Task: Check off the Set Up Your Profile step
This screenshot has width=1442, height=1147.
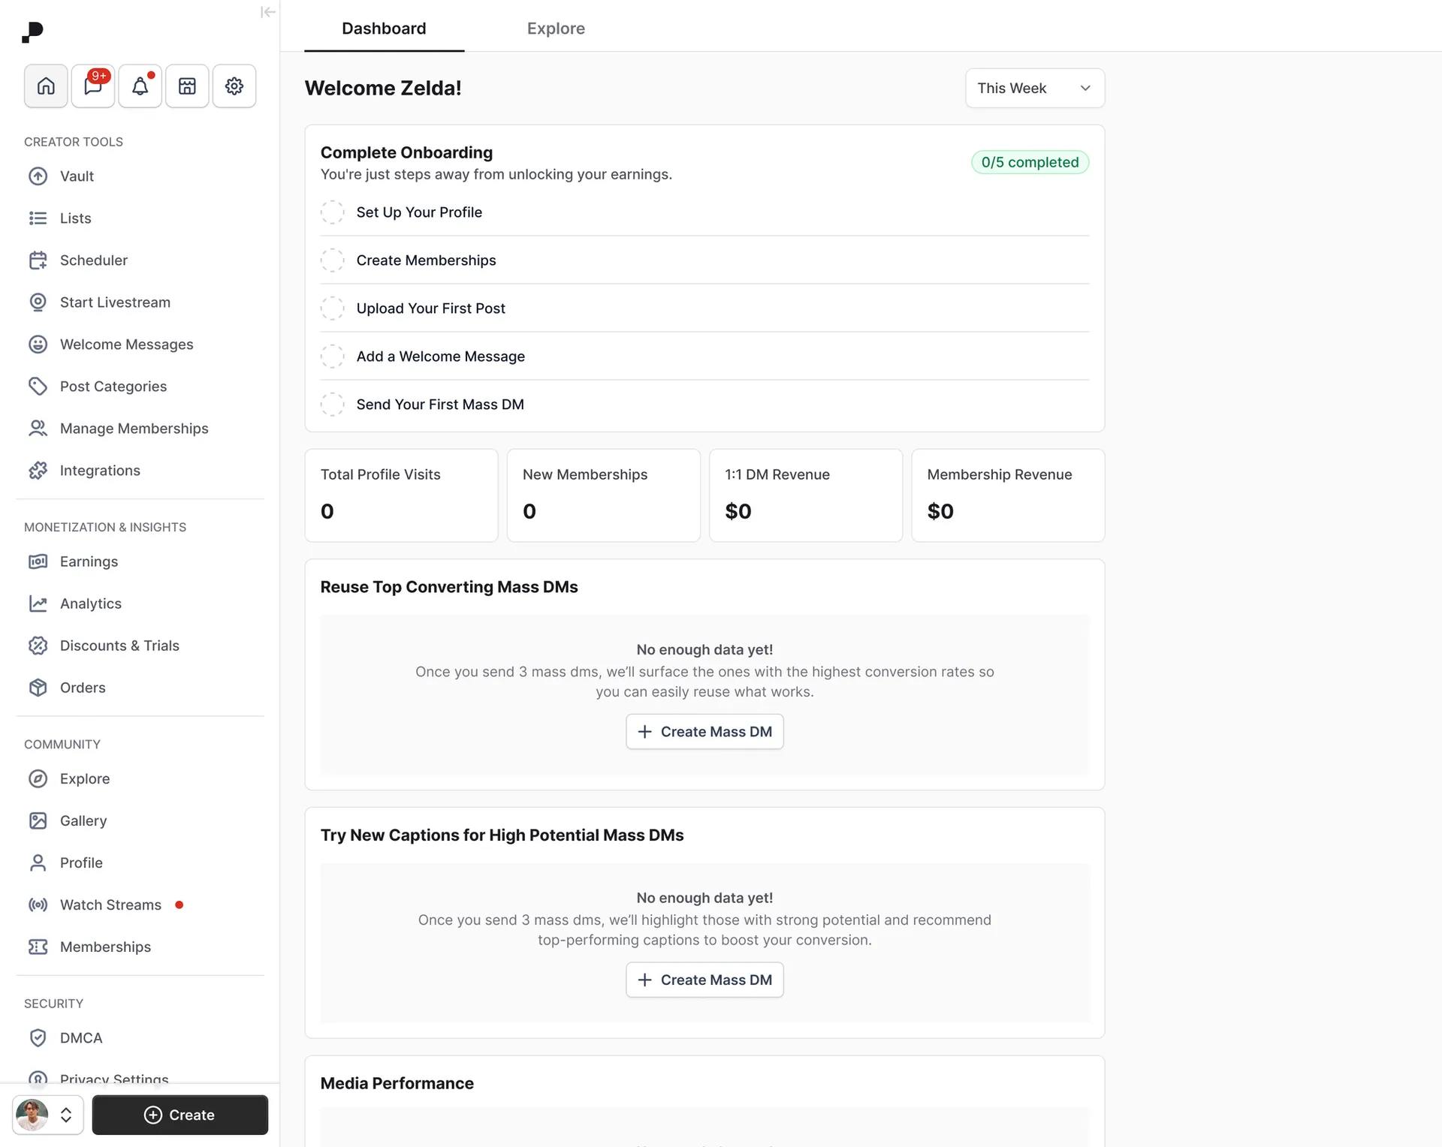Action: point(333,212)
